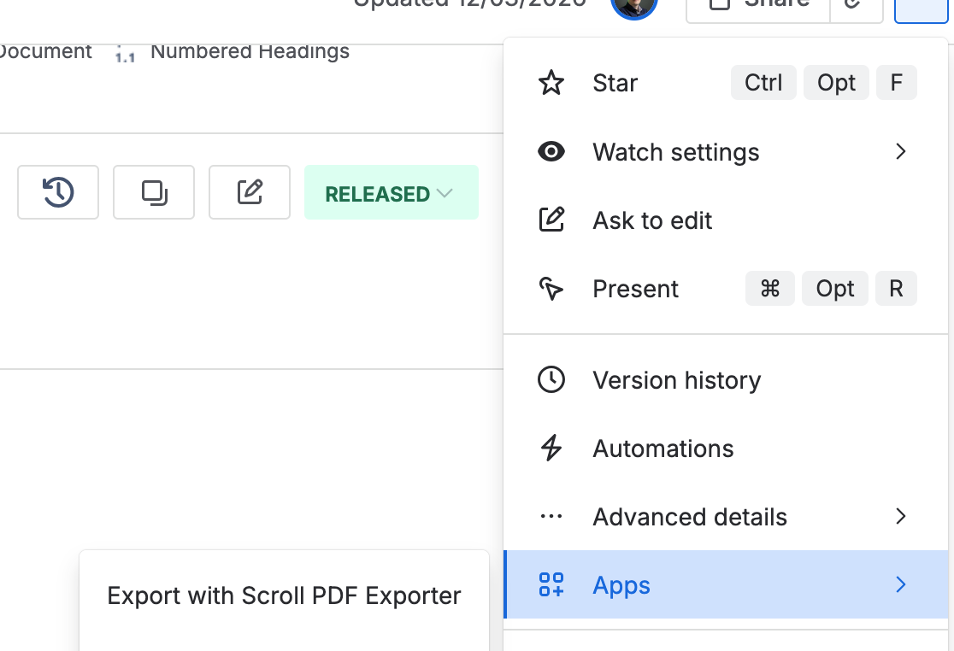Image resolution: width=954 pixels, height=651 pixels.
Task: Open the Apps submenu
Action: coord(726,584)
